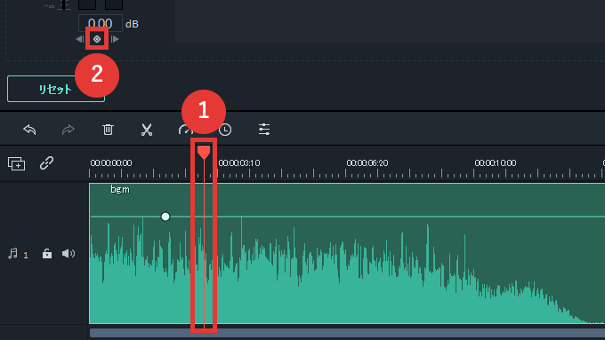Toggle the chain link icon
Image resolution: width=605 pixels, height=340 pixels.
[x=46, y=163]
